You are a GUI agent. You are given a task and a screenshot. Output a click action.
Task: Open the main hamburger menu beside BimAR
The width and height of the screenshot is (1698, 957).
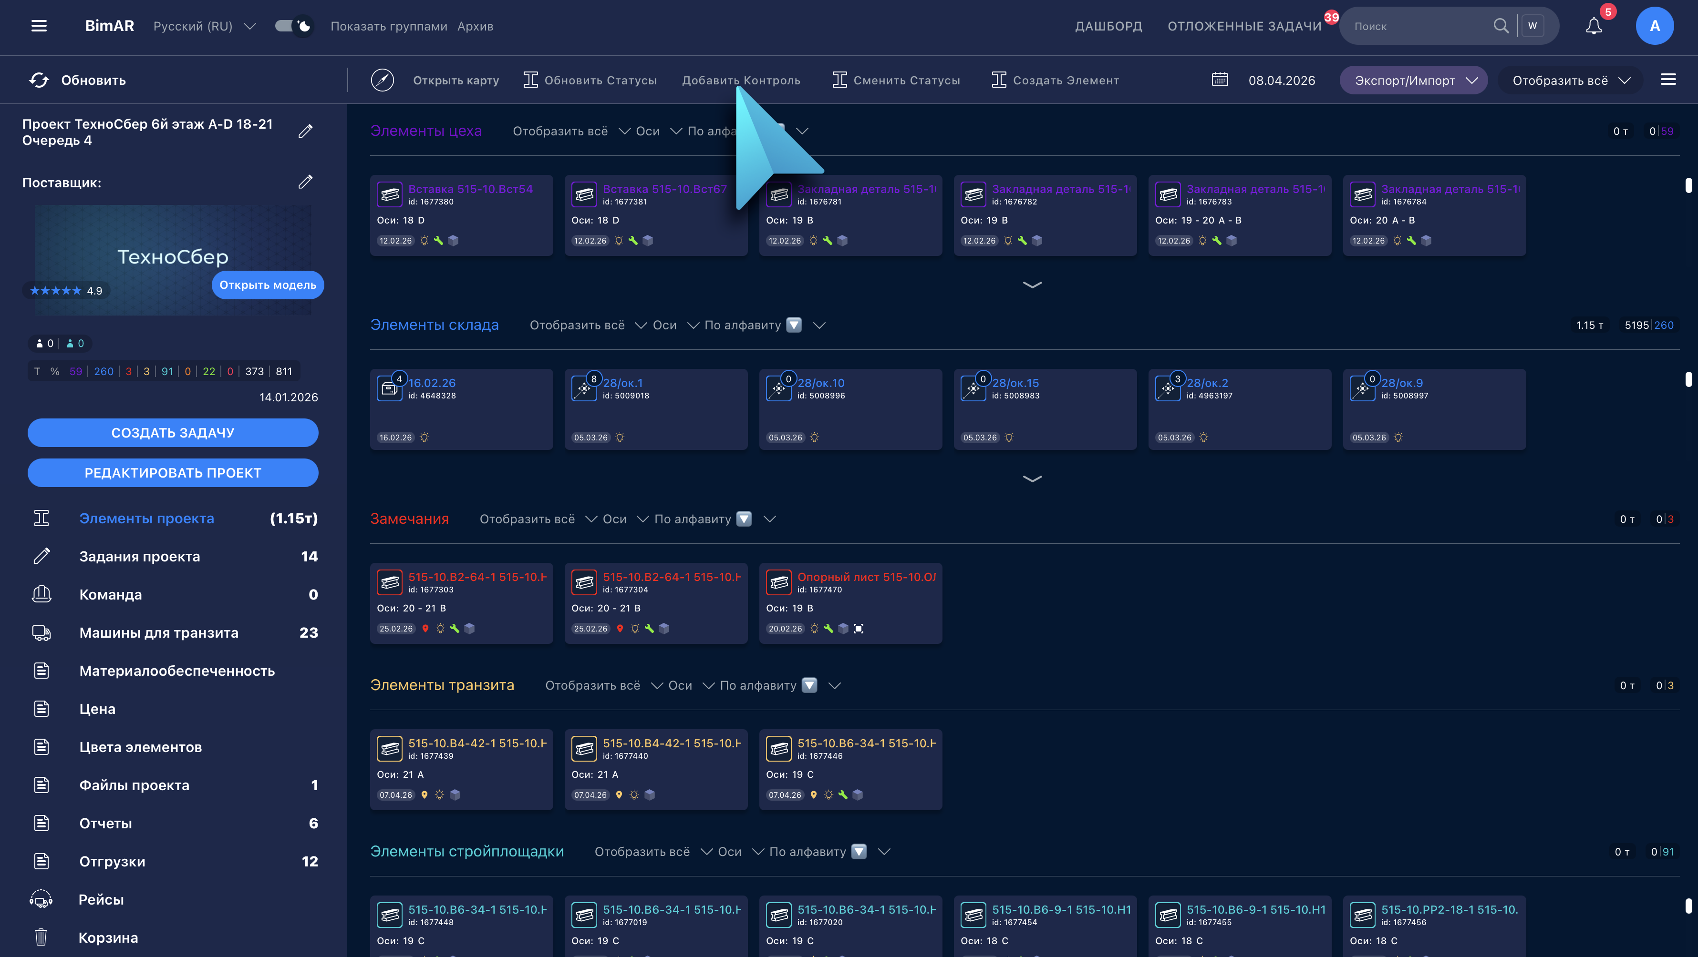[40, 26]
